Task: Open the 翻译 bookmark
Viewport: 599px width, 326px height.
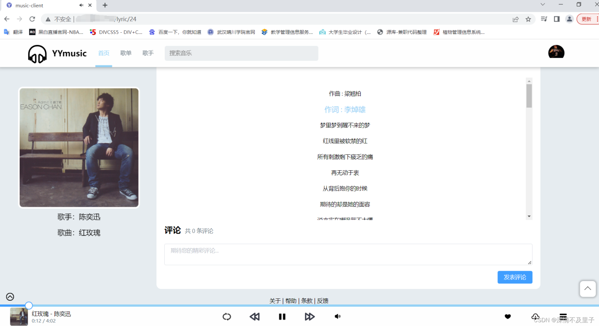Action: tap(13, 32)
